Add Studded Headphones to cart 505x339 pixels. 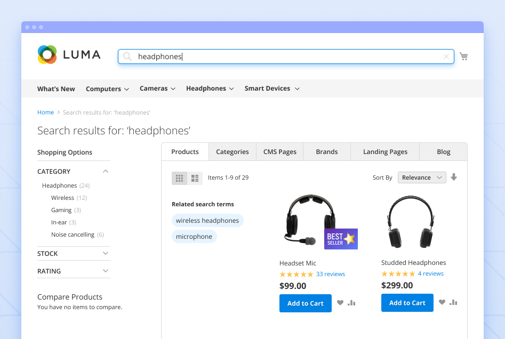click(x=407, y=302)
